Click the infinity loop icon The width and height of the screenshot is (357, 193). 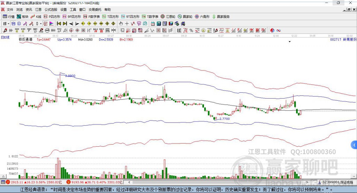tap(278, 30)
